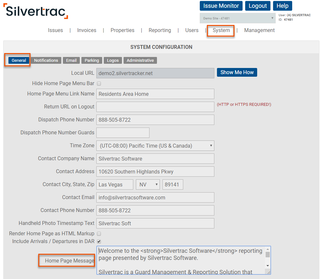Viewport: 323px width, 279px height.
Task: Click the Home Page Menu Link Name field
Action: 155,94
